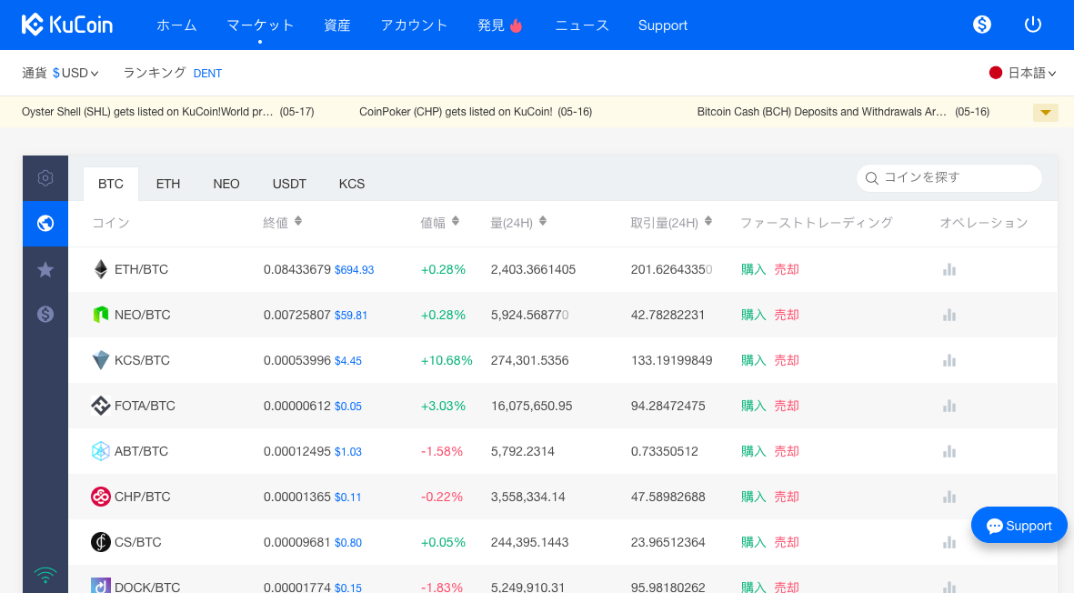Open the ホーム menu
Viewport: 1074px width, 593px height.
tap(176, 25)
